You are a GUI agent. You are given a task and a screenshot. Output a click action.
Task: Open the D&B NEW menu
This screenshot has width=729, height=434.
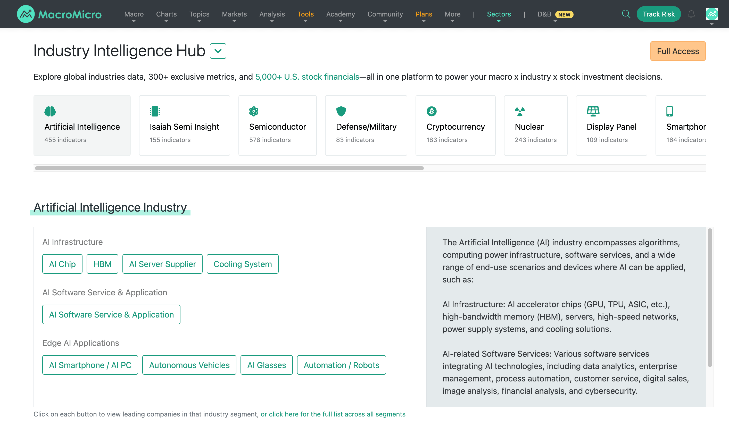(x=555, y=14)
